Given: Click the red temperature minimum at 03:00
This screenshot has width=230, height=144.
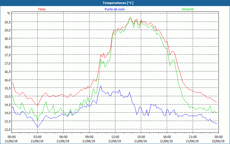Looking at the screenshot, I should click(38, 105).
